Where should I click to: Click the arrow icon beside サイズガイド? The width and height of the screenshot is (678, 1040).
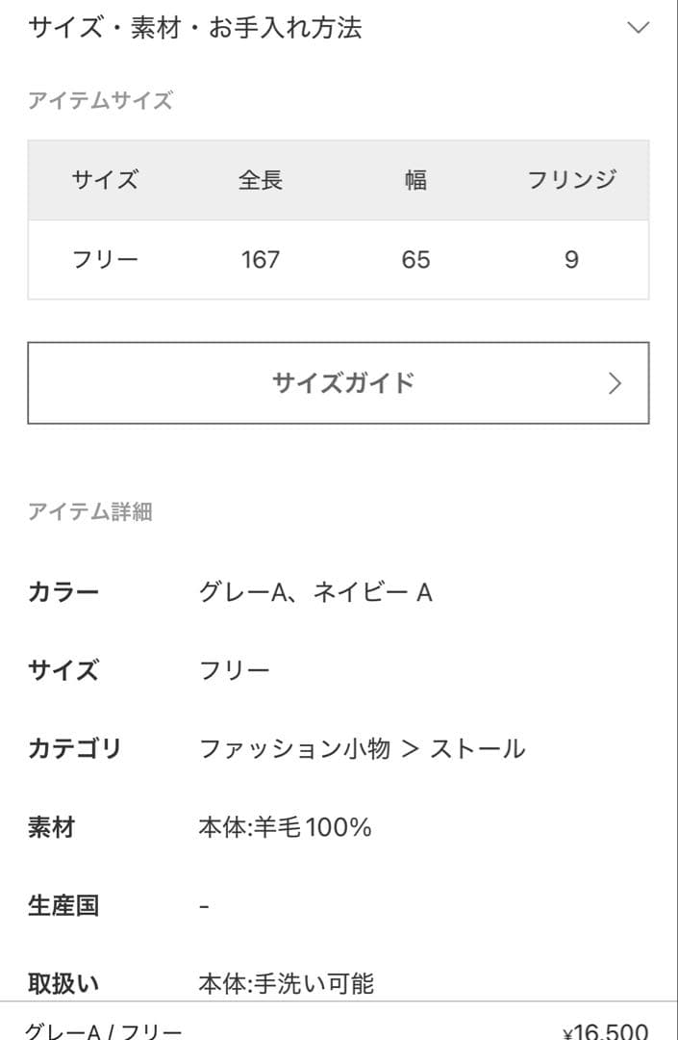[x=614, y=382]
